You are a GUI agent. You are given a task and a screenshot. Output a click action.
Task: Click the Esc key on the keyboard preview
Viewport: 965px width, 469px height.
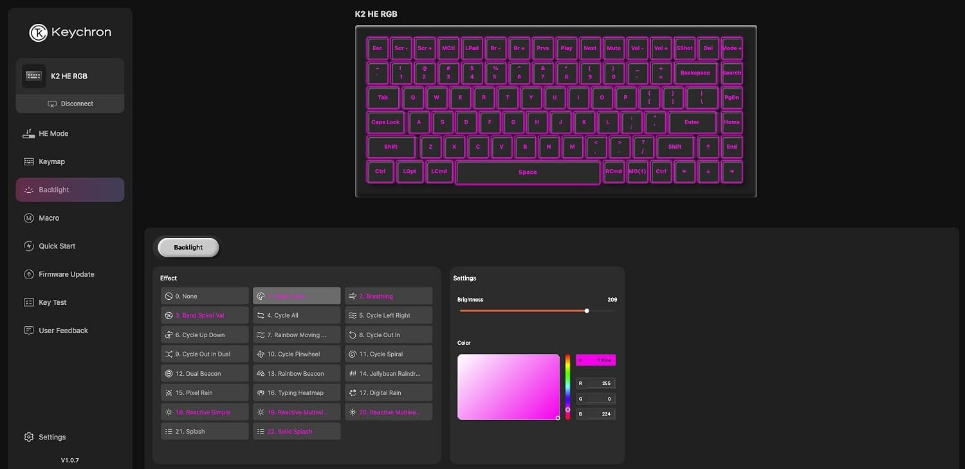click(378, 48)
